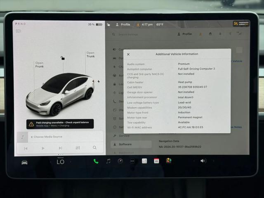Raise volume with arrow right of speaker

pos(214,161)
